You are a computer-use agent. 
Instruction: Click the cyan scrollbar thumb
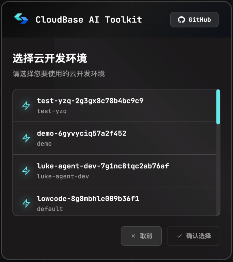click(218, 107)
